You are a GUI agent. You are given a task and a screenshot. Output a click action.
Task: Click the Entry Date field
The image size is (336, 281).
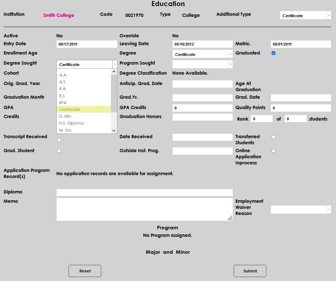(x=87, y=44)
